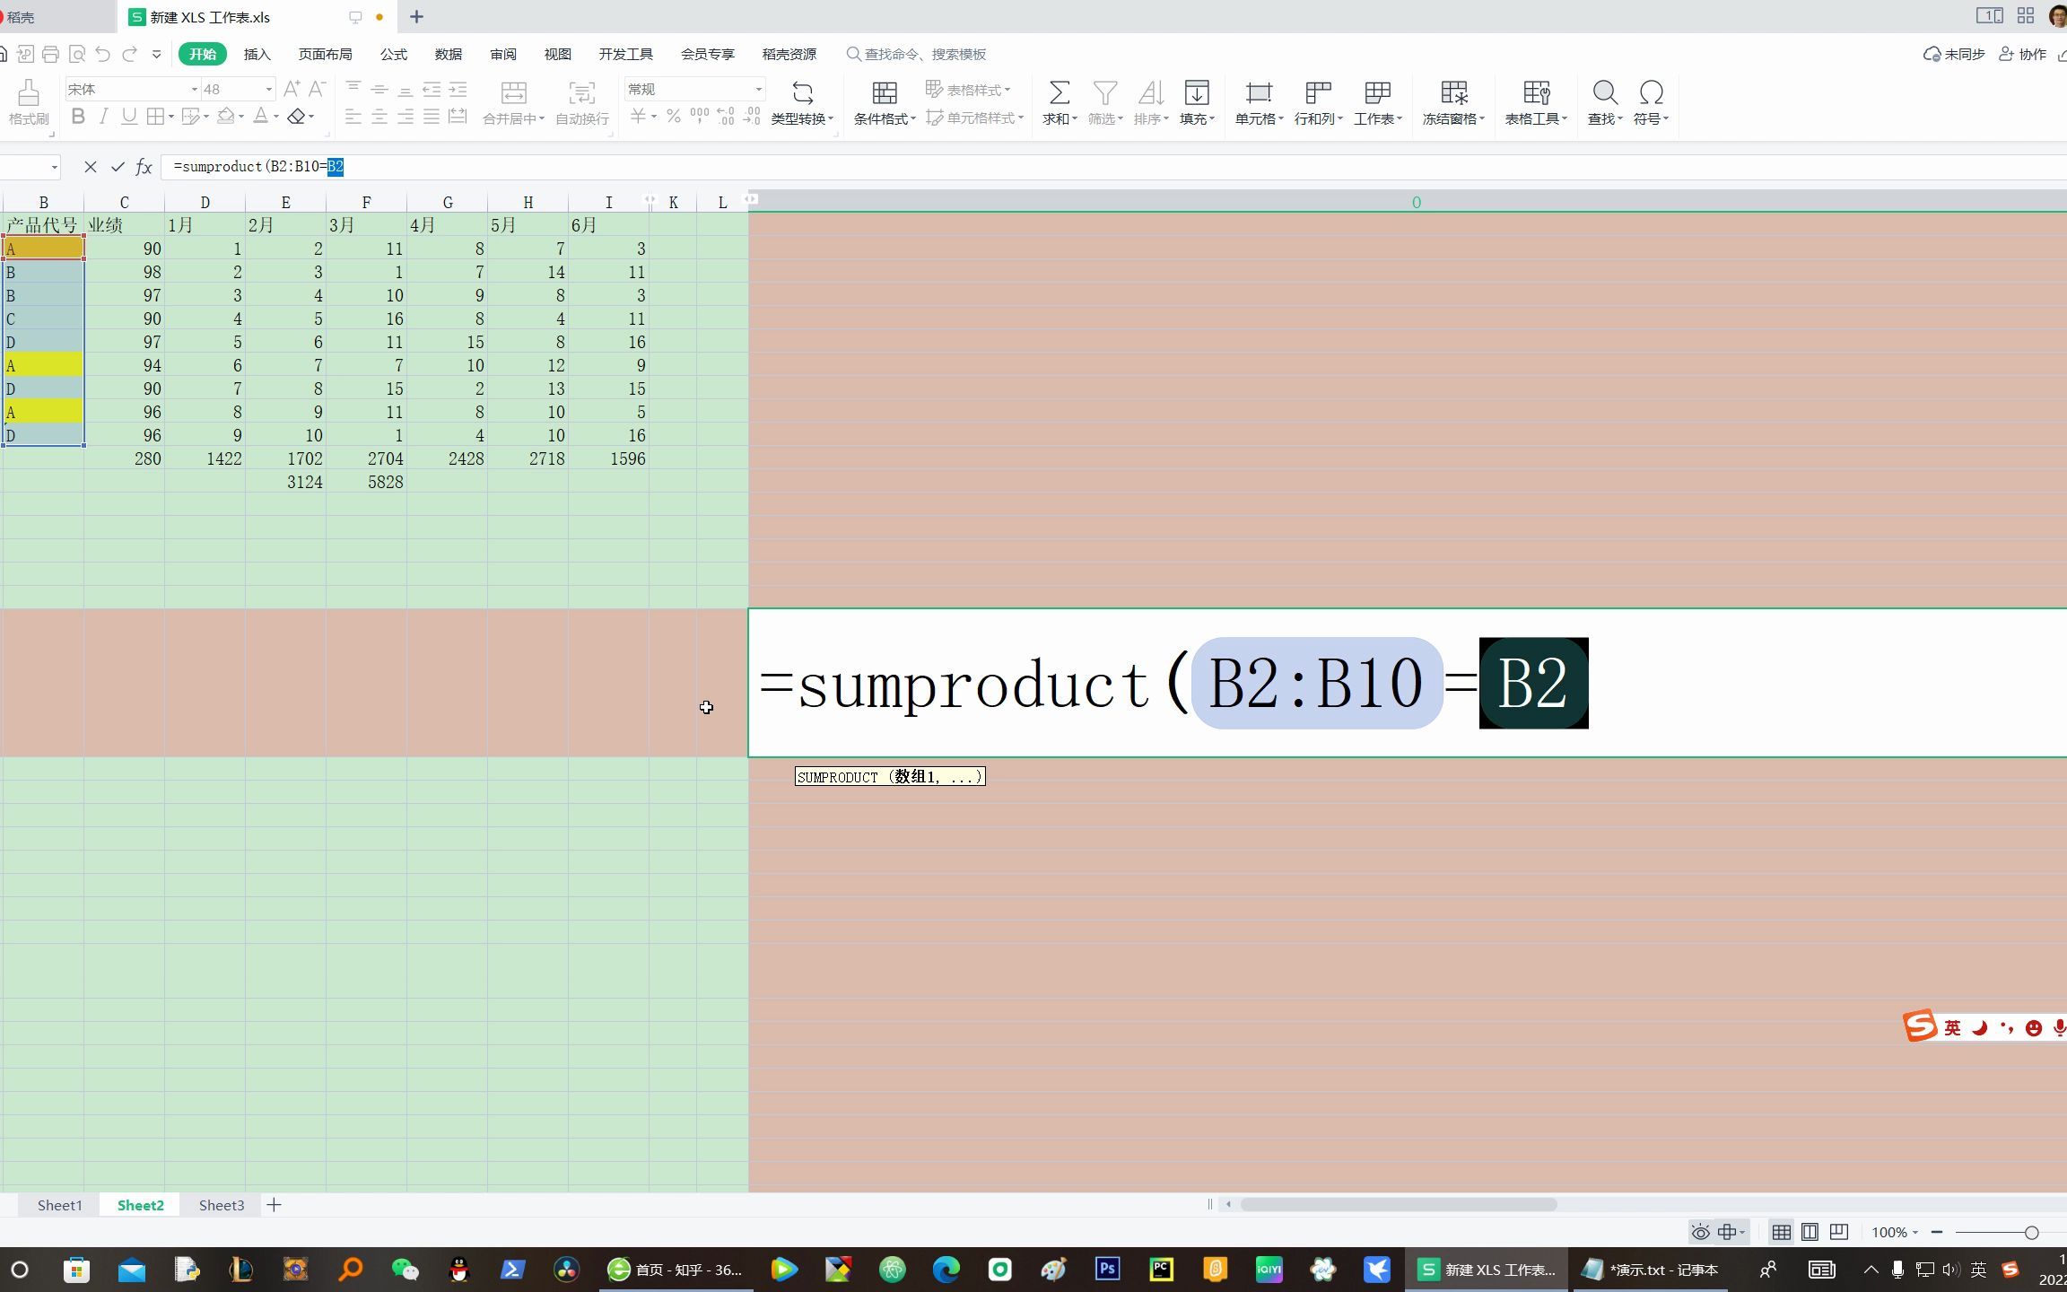Click the zoom slider handle in status bar
This screenshot has width=2067, height=1292.
2031,1233
